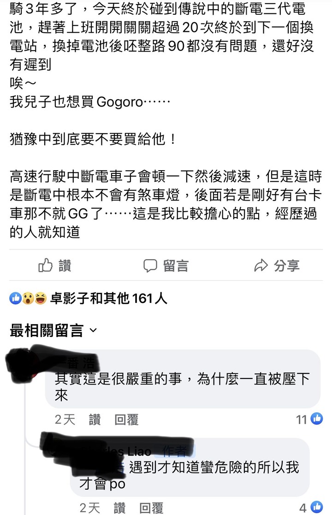Viewport: 332px width, 515px height.
Task: Tap the wow face reaction emoji
Action: pos(28,298)
